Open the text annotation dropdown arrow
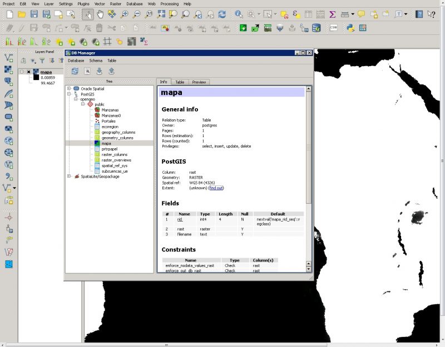This screenshot has width=445, height=347. 406,14
